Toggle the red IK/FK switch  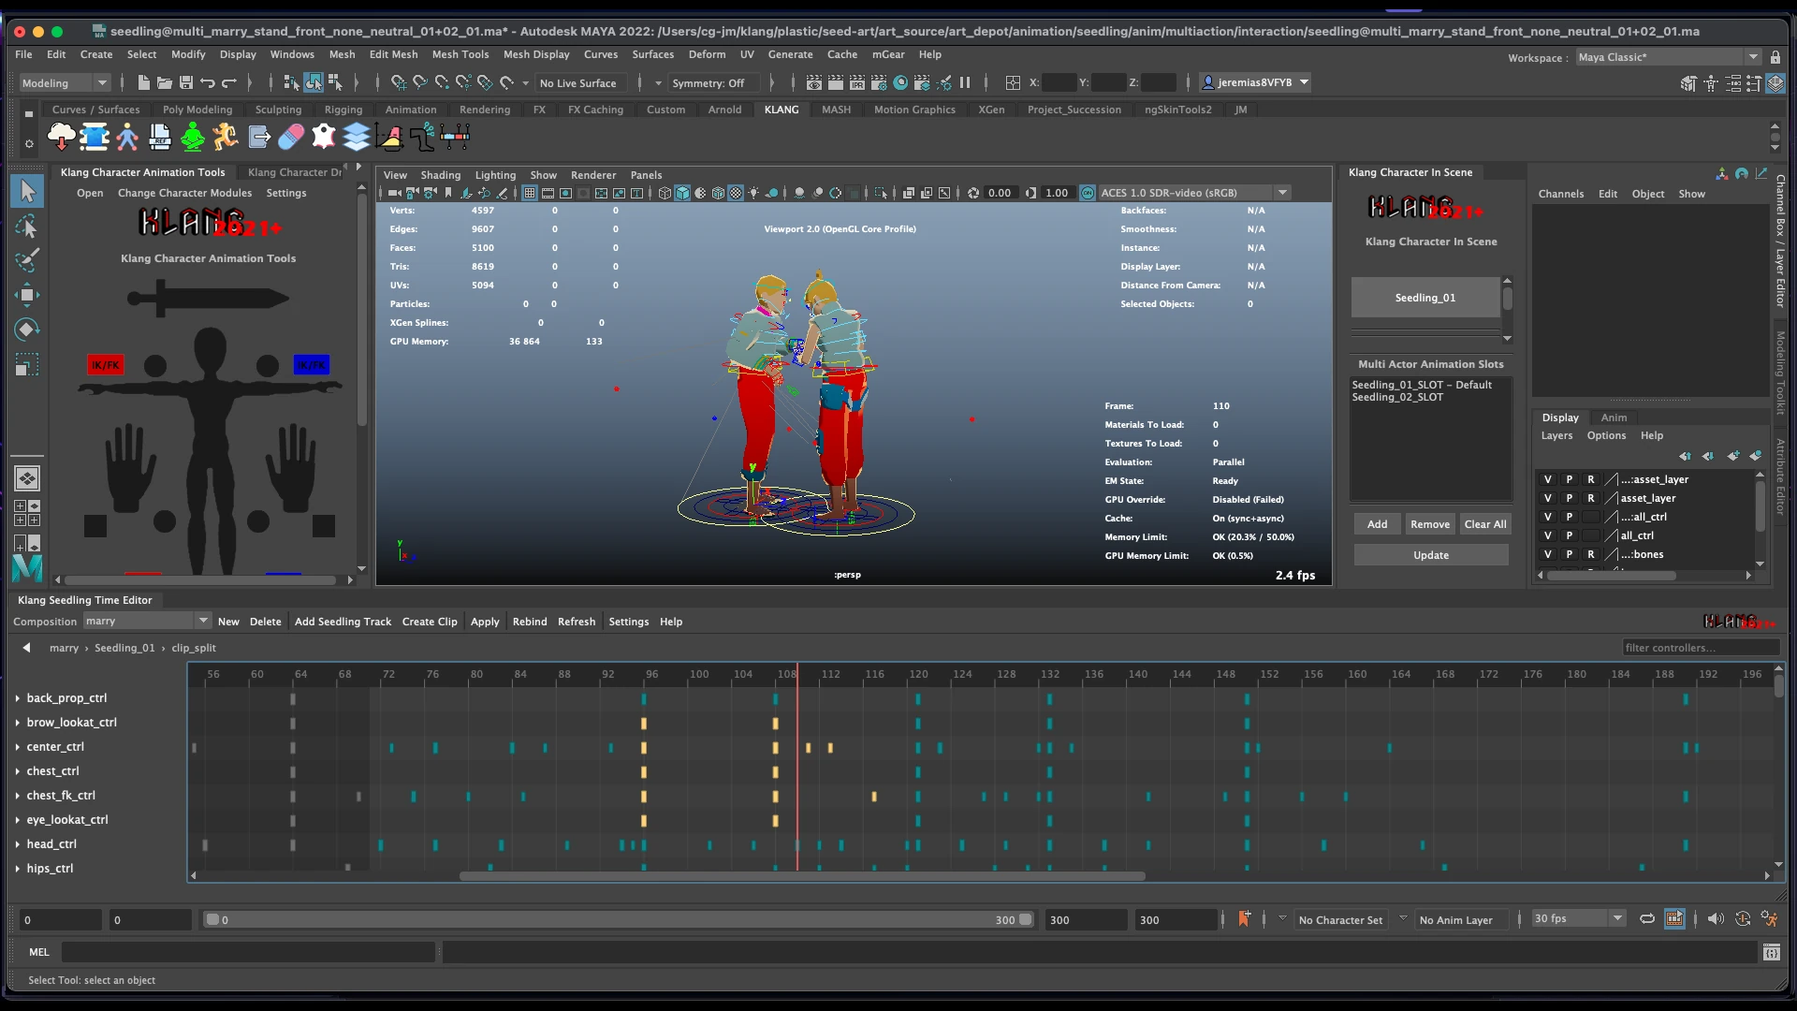[x=106, y=365]
